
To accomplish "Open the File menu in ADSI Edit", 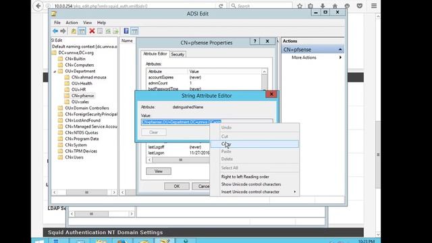I will [57, 22].
